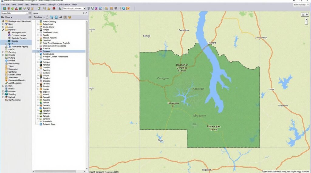Open the Tieed menu
Image resolution: width=311 pixels, height=173 pixels.
tap(20, 4)
